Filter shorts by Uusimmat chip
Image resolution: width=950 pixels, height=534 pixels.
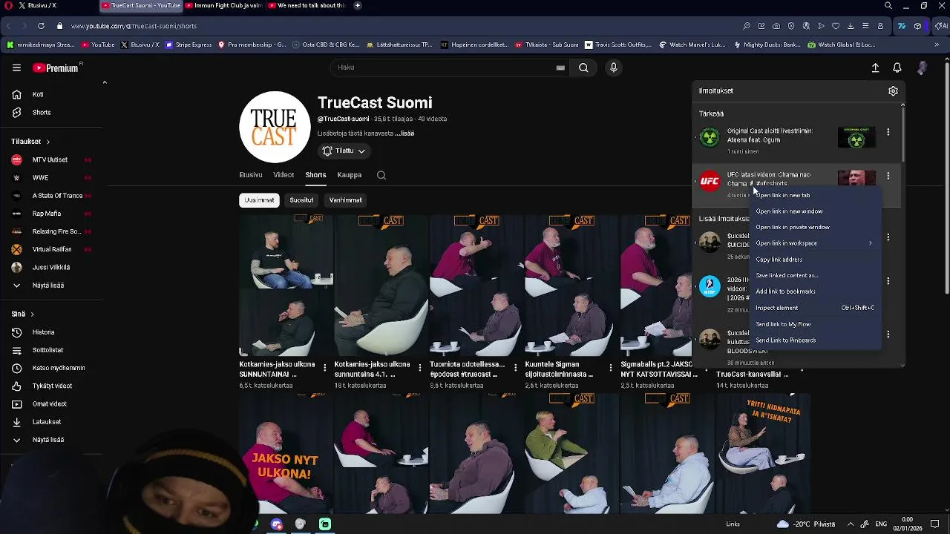coord(259,200)
